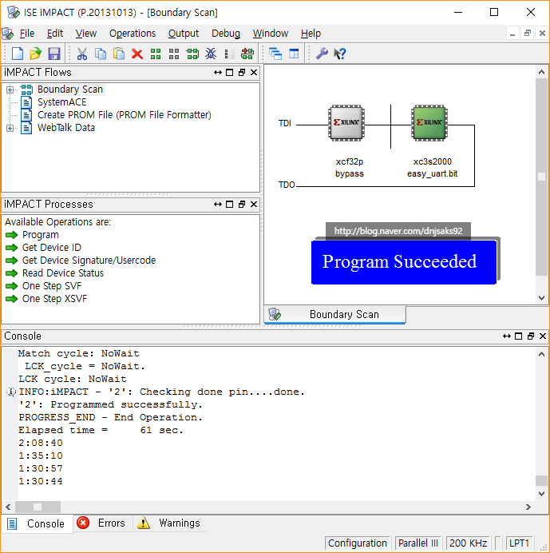This screenshot has width=550, height=553.
Task: Click the wrench preferences icon
Action: 322,54
